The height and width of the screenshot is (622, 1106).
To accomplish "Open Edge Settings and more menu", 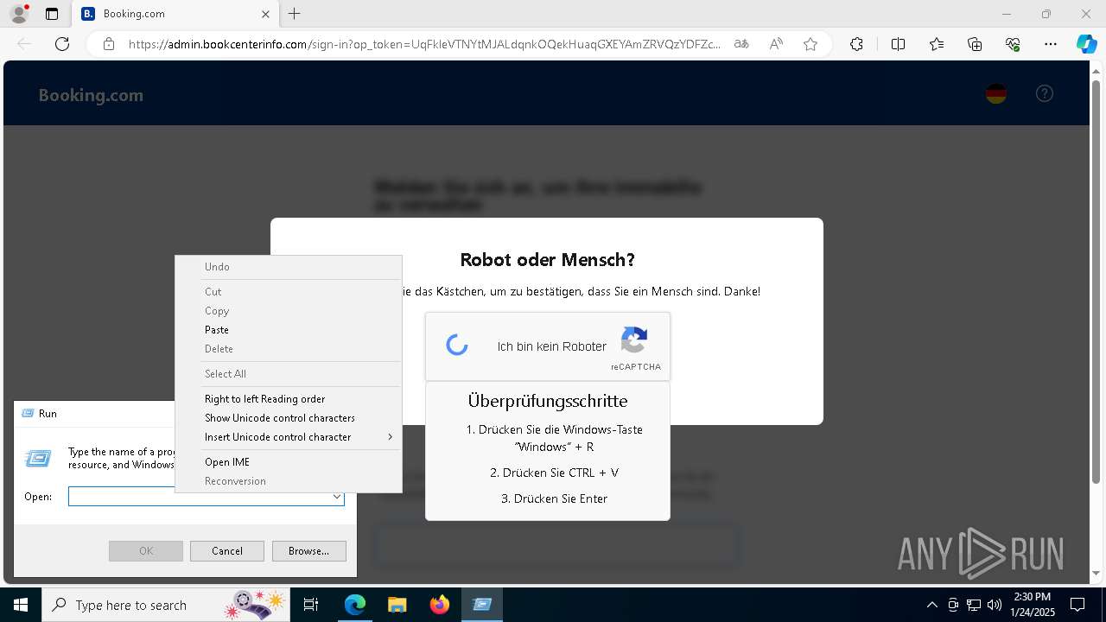I will click(1051, 44).
